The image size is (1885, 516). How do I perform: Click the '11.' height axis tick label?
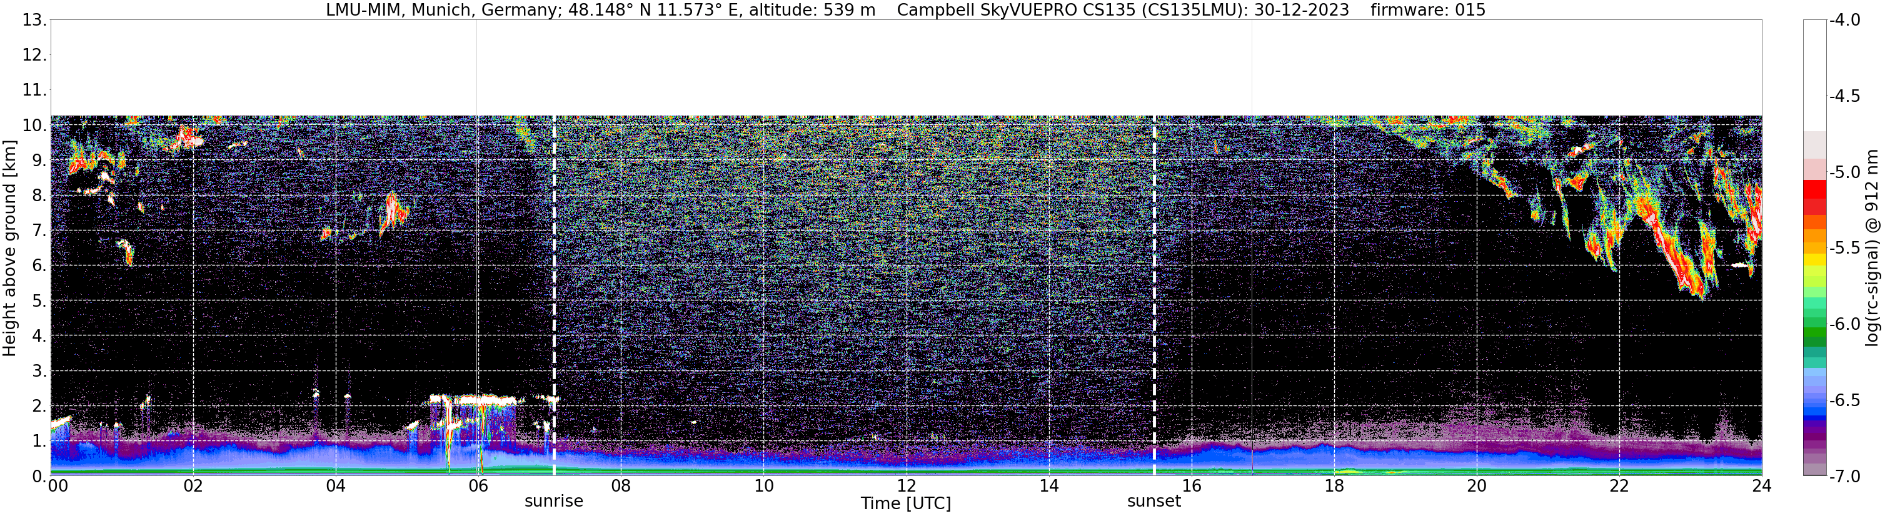coord(34,90)
